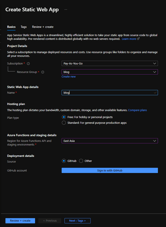
Task: Open the Pay-As-You-Go subscription dropdown
Action: tap(110, 63)
